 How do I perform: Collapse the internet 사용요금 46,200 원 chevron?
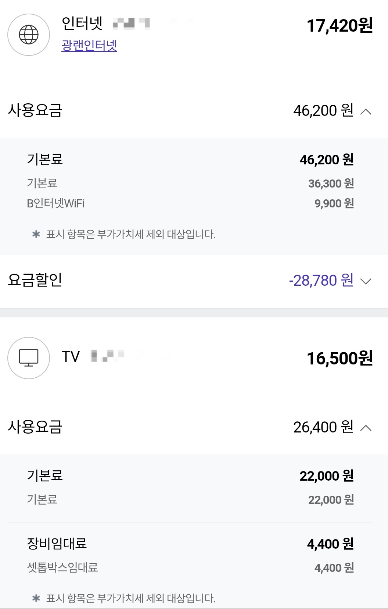pyautogui.click(x=366, y=111)
